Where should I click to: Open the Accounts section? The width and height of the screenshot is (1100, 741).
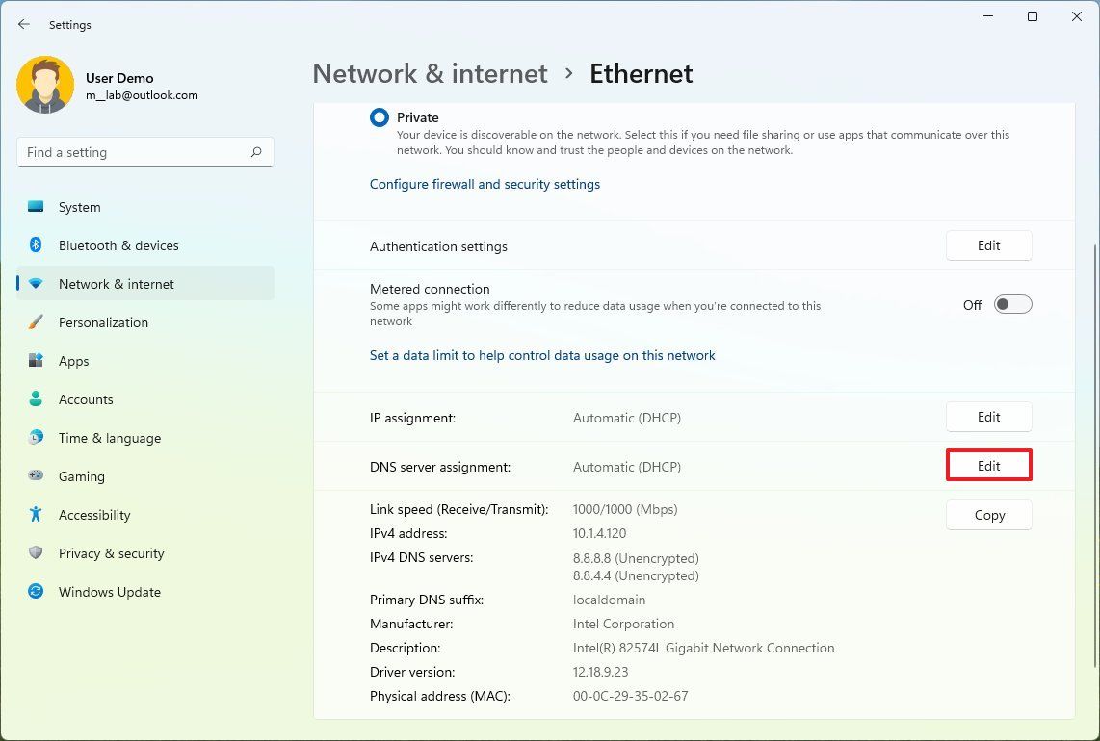click(x=86, y=399)
